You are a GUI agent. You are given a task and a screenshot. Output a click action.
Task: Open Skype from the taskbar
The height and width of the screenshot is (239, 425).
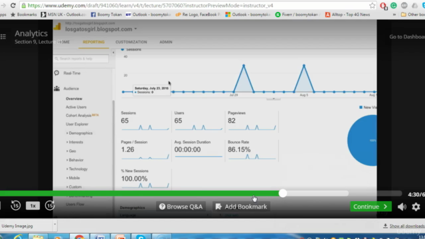(x=141, y=236)
